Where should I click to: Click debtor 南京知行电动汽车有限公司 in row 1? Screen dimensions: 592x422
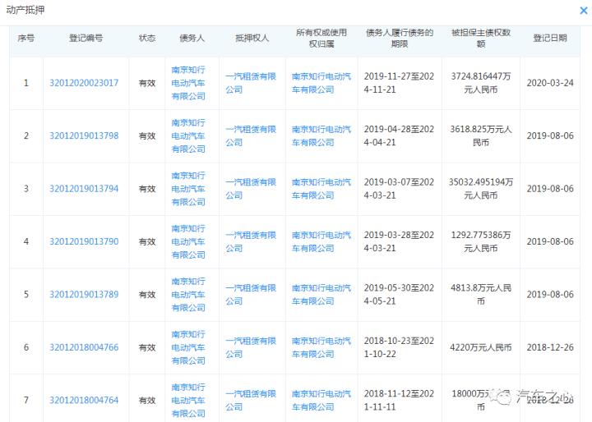(x=188, y=83)
